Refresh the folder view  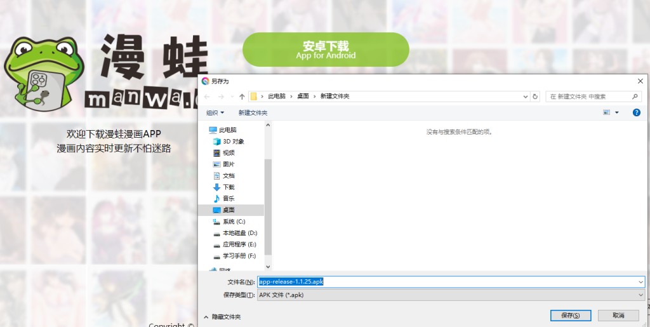pyautogui.click(x=535, y=97)
